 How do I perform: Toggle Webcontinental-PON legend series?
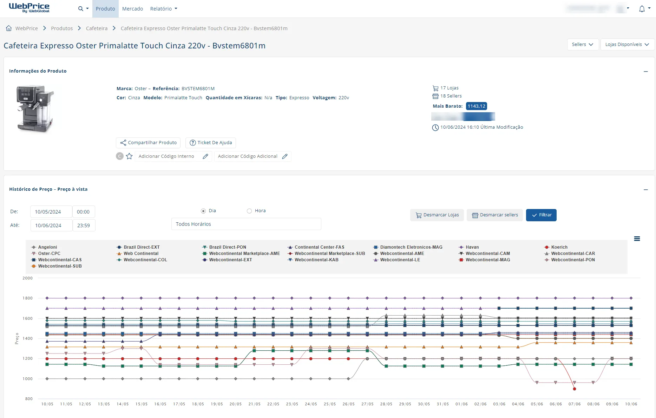click(570, 260)
